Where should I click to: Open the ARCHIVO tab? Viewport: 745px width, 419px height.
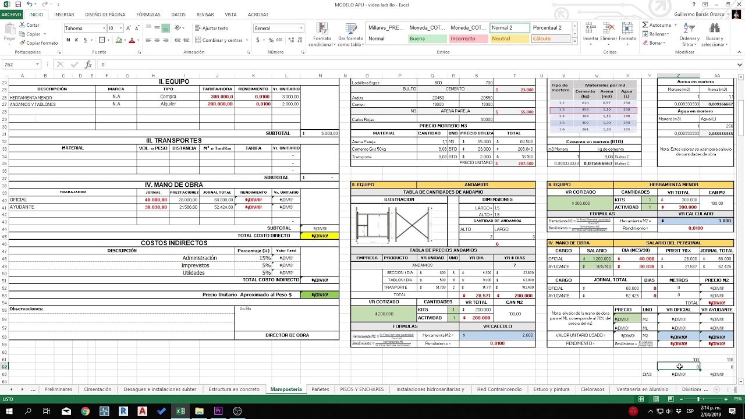click(12, 15)
